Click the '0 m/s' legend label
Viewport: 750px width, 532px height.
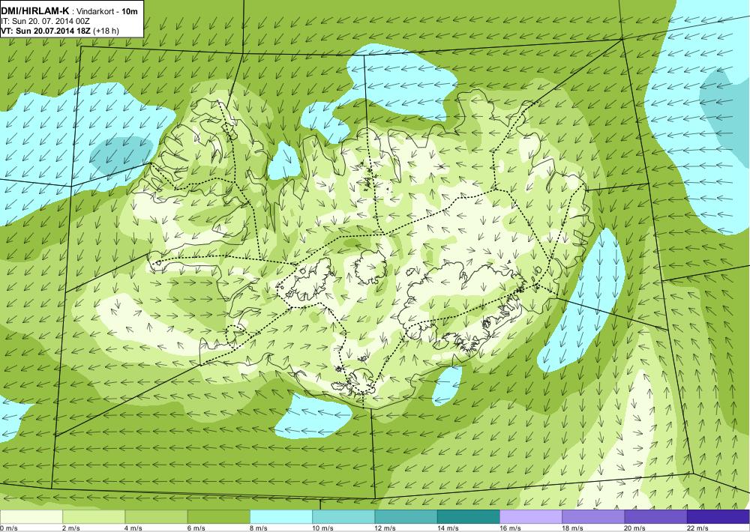tap(8, 528)
